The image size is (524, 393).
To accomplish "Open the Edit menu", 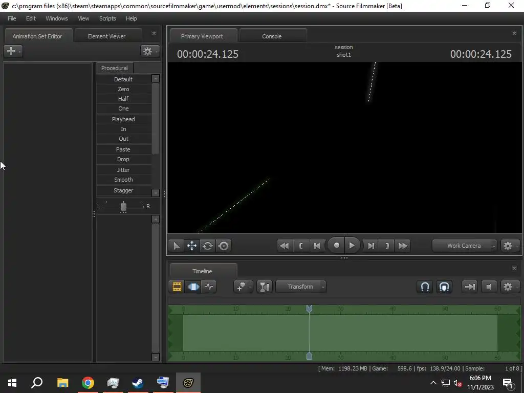I will (31, 18).
